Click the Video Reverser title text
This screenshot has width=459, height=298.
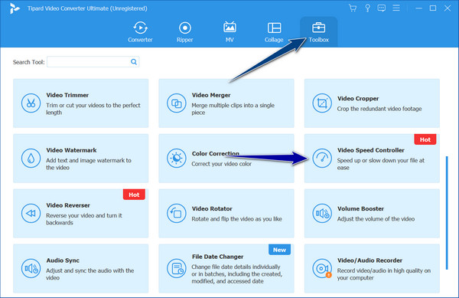pos(68,205)
